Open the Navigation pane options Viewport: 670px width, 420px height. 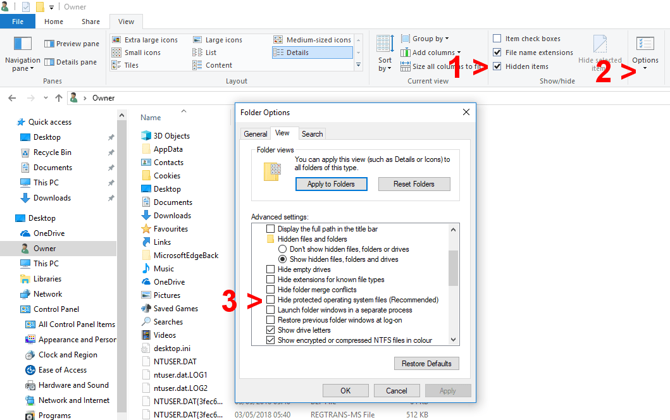coord(22,54)
